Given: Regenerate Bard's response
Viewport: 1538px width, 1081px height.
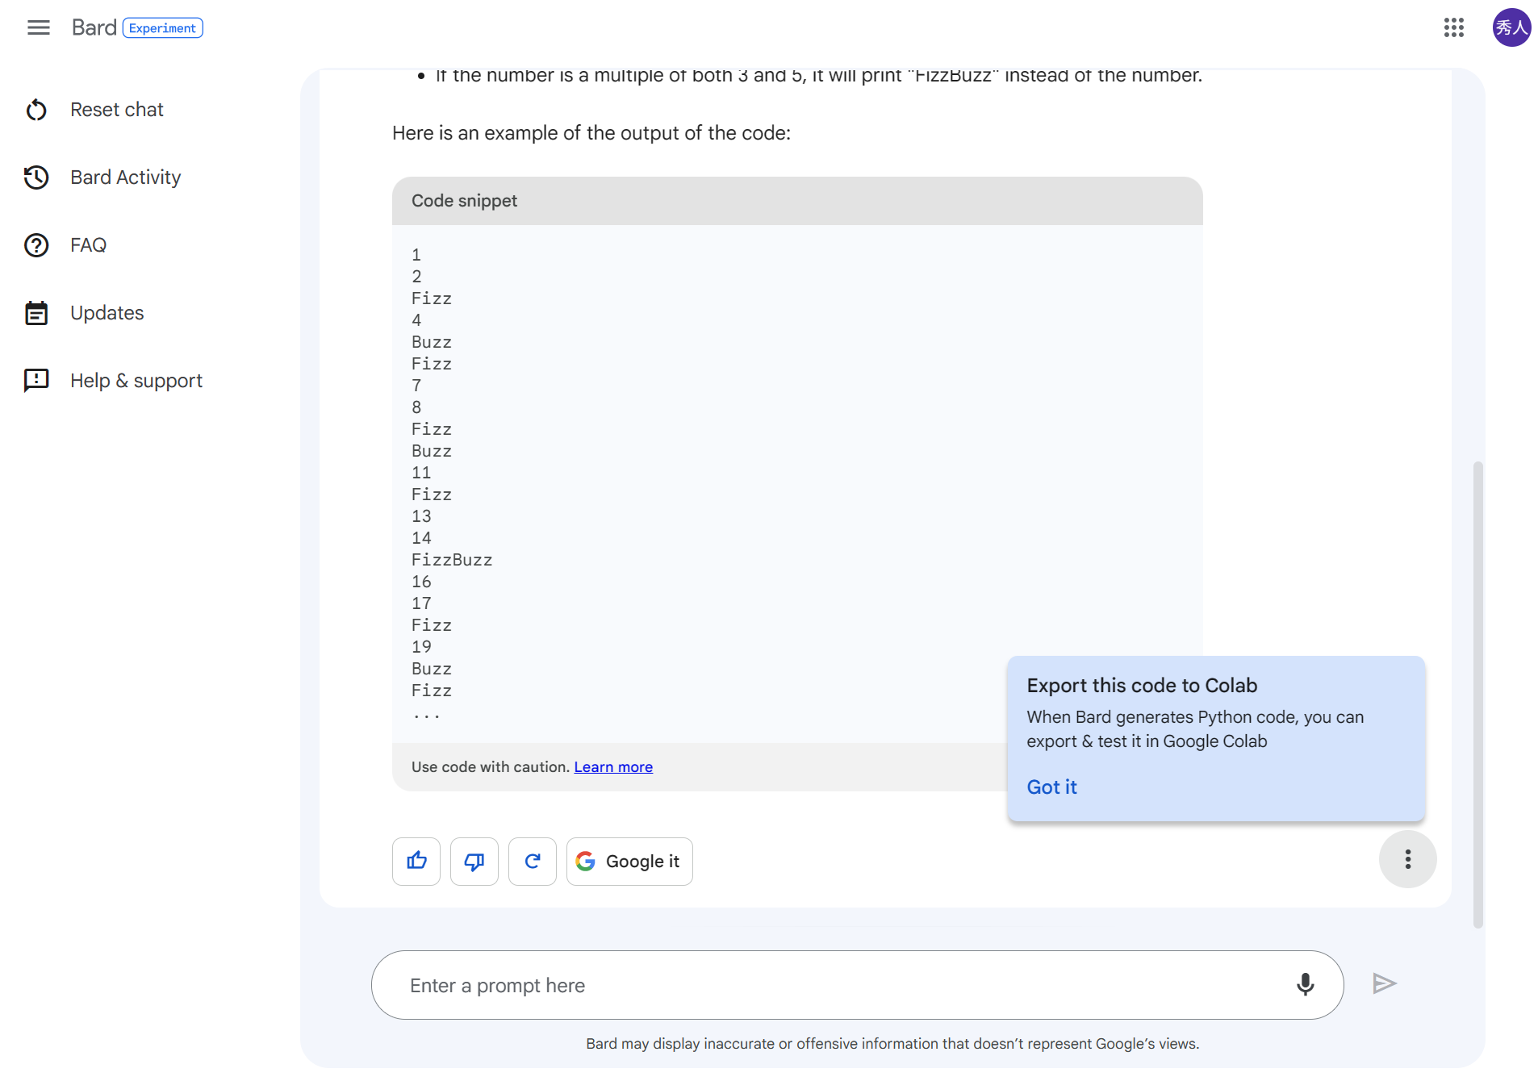Looking at the screenshot, I should pyautogui.click(x=532, y=861).
